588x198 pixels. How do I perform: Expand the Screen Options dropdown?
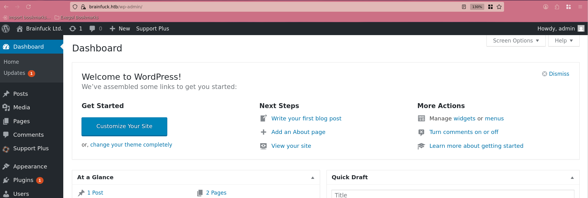click(516, 41)
